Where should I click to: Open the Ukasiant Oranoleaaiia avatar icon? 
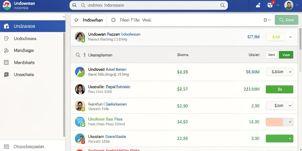click(80, 139)
